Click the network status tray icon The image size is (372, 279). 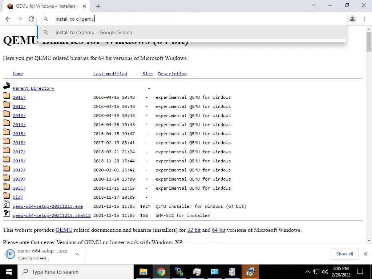(x=316, y=272)
